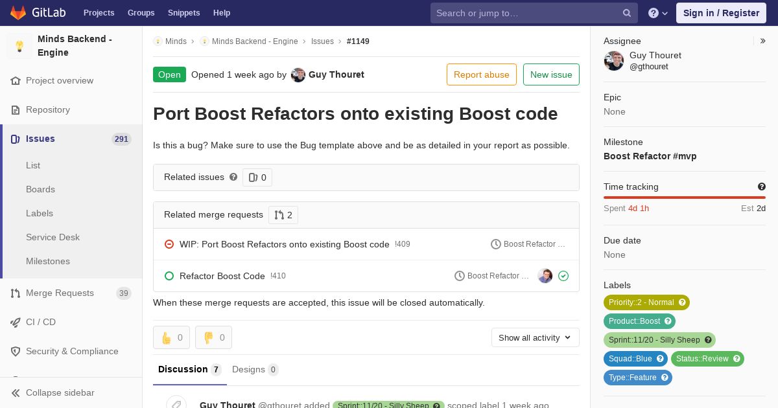Open the Boost Refactor #mvp milestone

coord(650,156)
